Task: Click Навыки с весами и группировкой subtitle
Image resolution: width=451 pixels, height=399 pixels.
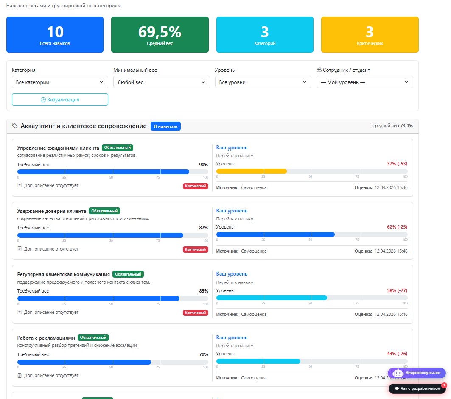Action: click(x=64, y=6)
